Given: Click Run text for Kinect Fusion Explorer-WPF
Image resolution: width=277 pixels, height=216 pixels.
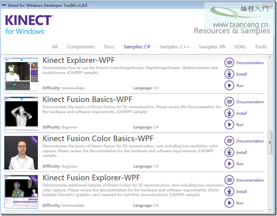Looking at the screenshot, I should point(240,203).
